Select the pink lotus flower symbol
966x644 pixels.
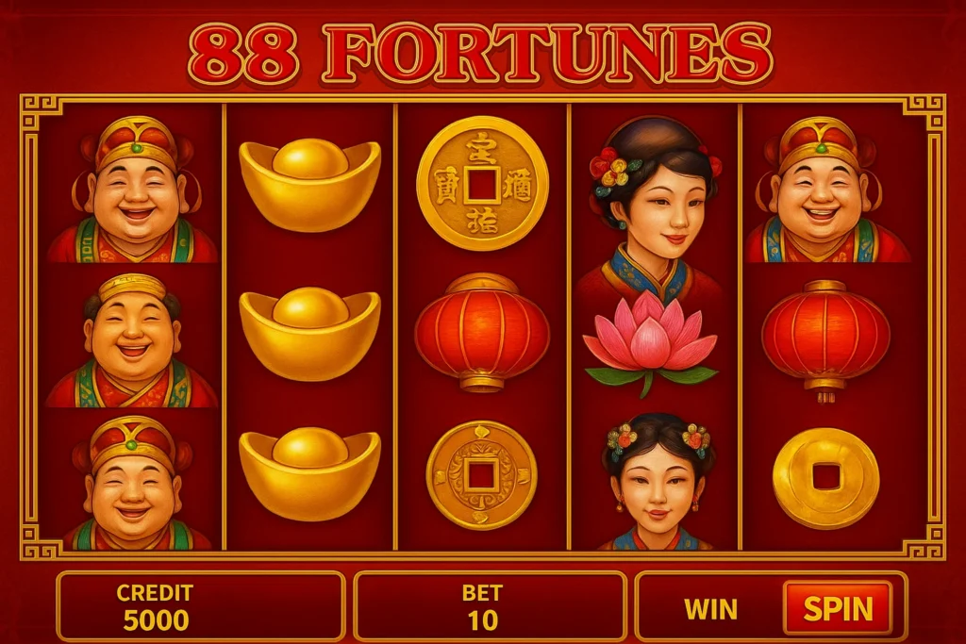(651, 342)
